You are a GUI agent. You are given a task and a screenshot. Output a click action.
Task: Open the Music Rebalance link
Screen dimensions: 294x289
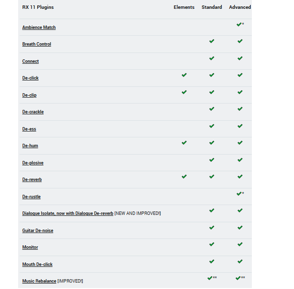click(39, 281)
